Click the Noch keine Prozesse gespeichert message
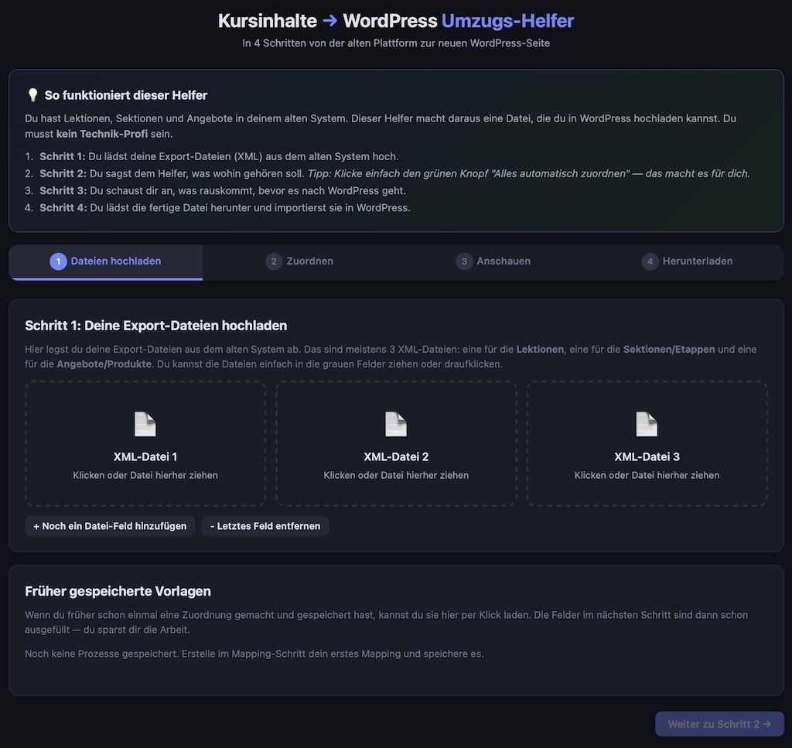Image resolution: width=792 pixels, height=748 pixels. 254,654
